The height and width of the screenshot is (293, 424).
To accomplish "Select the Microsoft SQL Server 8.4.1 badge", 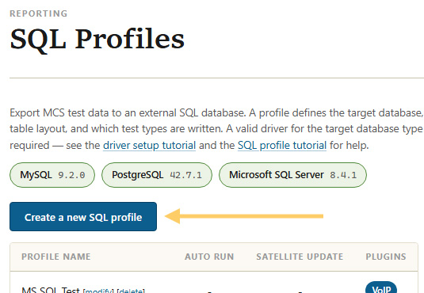I will pos(293,175).
